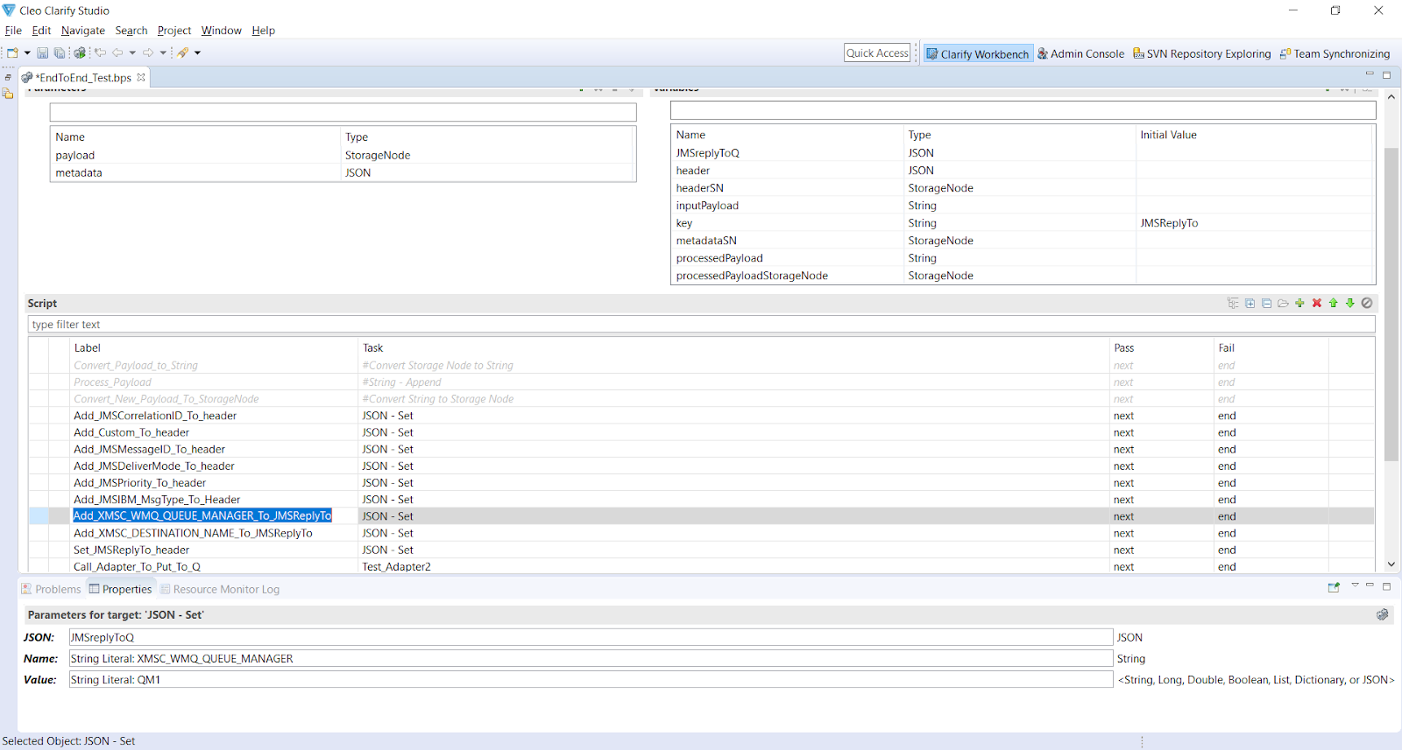Delete the selected task with red X icon

click(x=1316, y=303)
